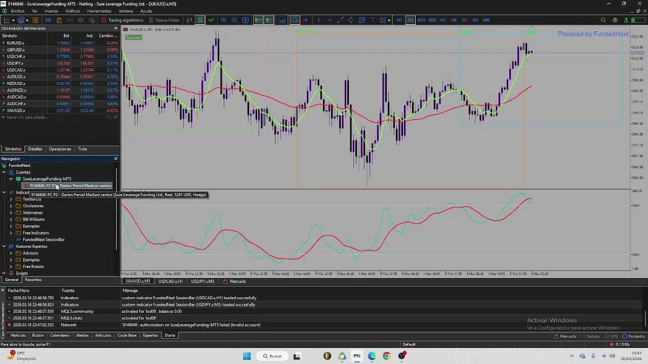Switch to the Favoritos navigator tab
This screenshot has height=364, width=648.
click(33, 280)
